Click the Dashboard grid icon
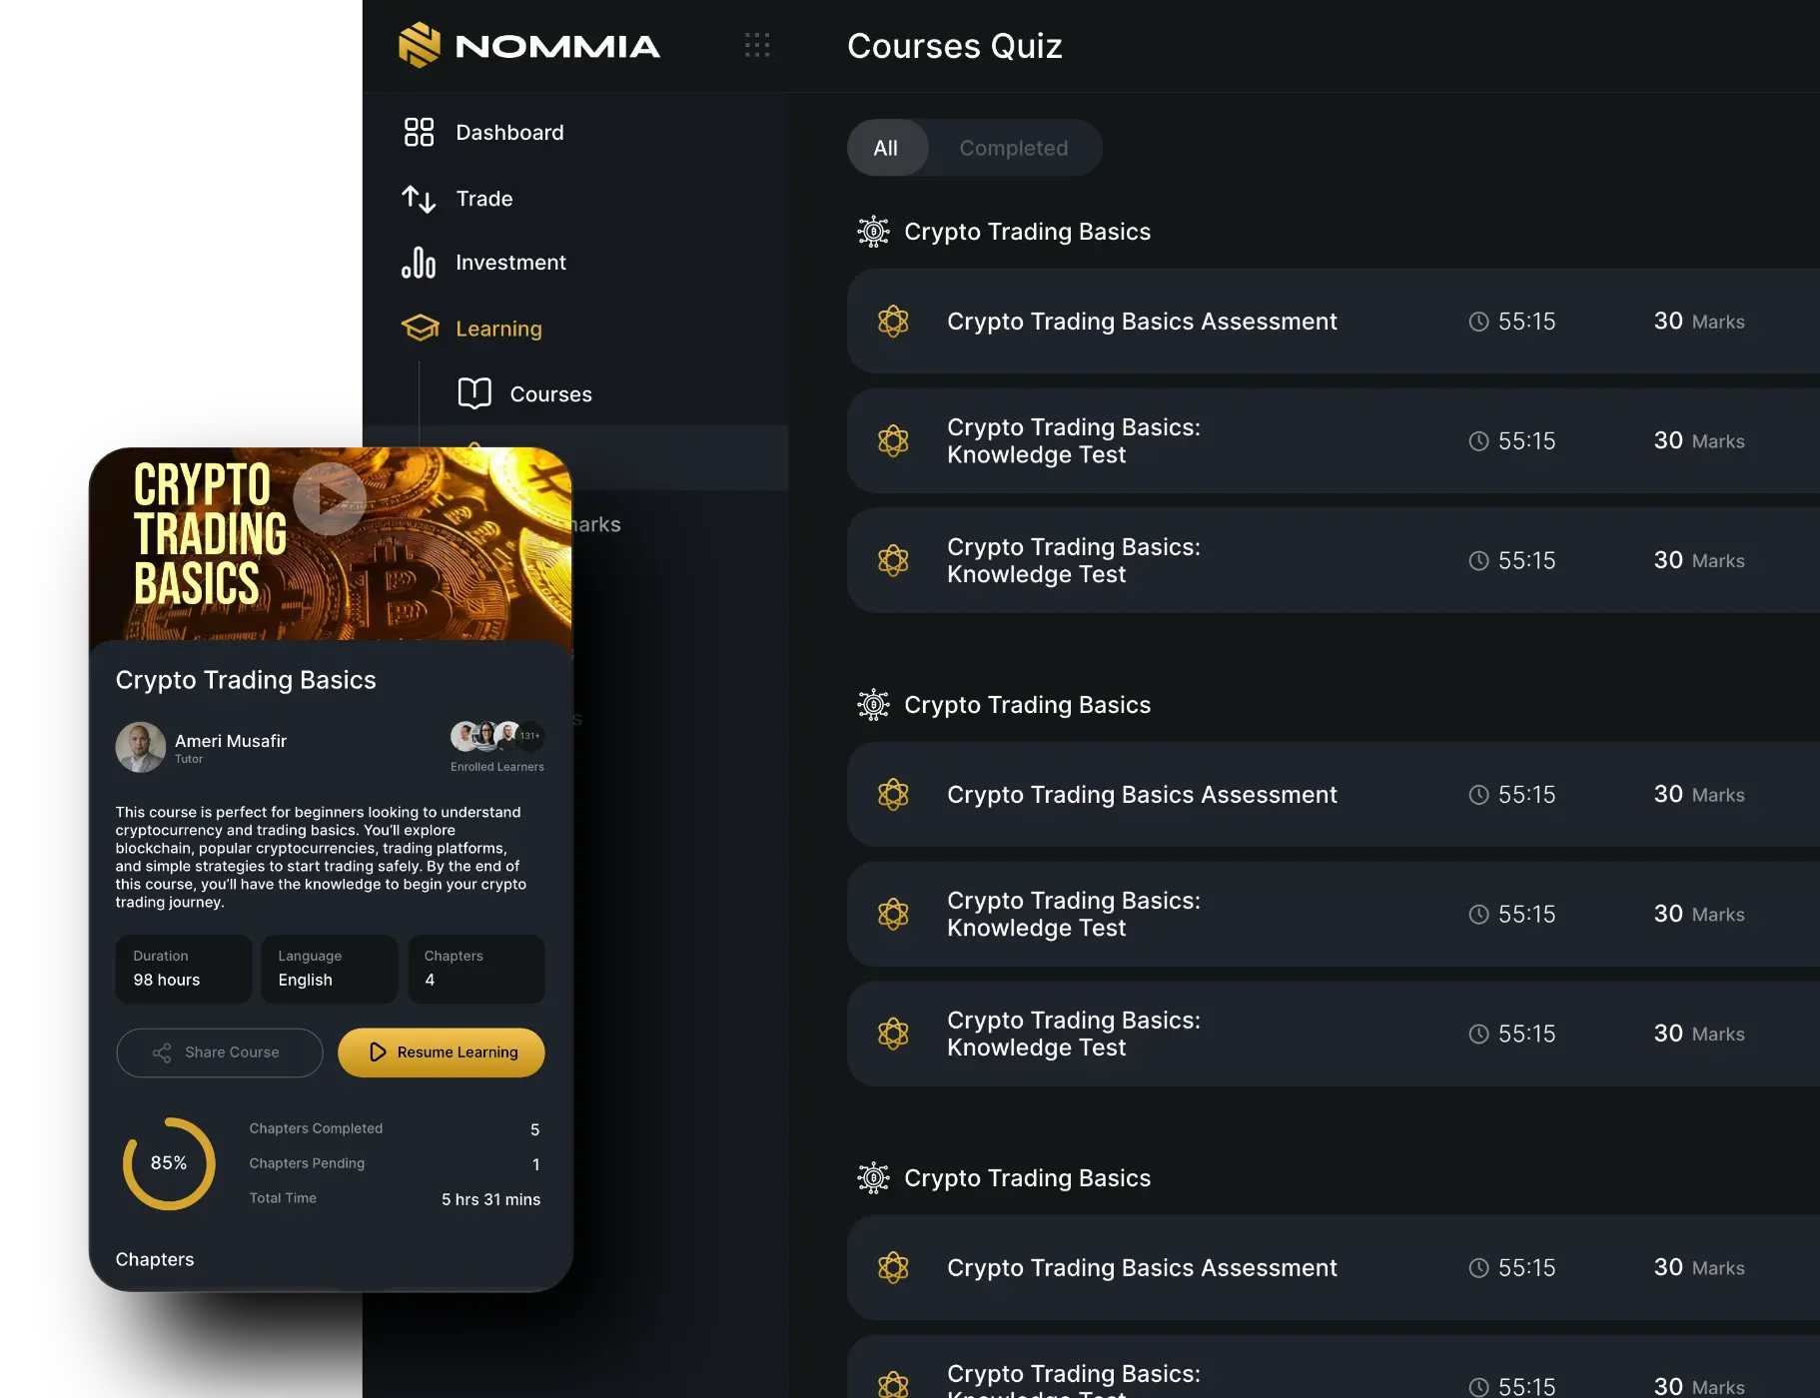 tap(419, 132)
